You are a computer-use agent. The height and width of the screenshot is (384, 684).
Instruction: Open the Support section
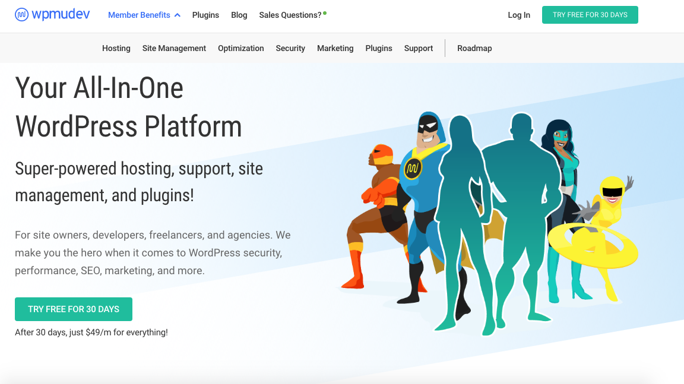coord(419,48)
